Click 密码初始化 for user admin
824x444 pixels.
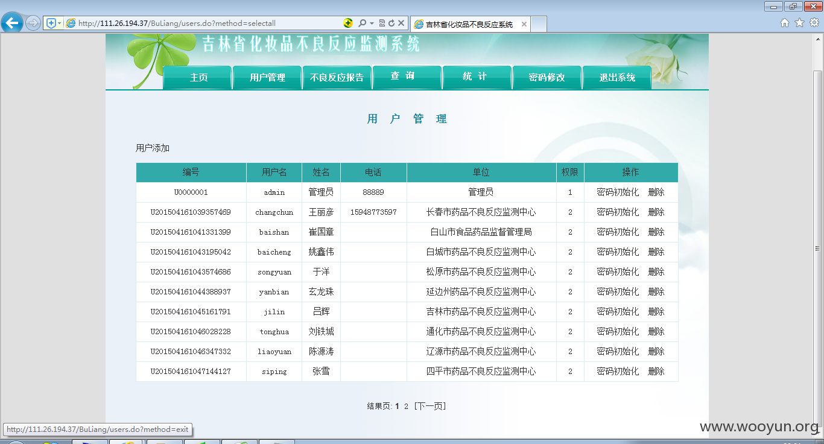(618, 192)
